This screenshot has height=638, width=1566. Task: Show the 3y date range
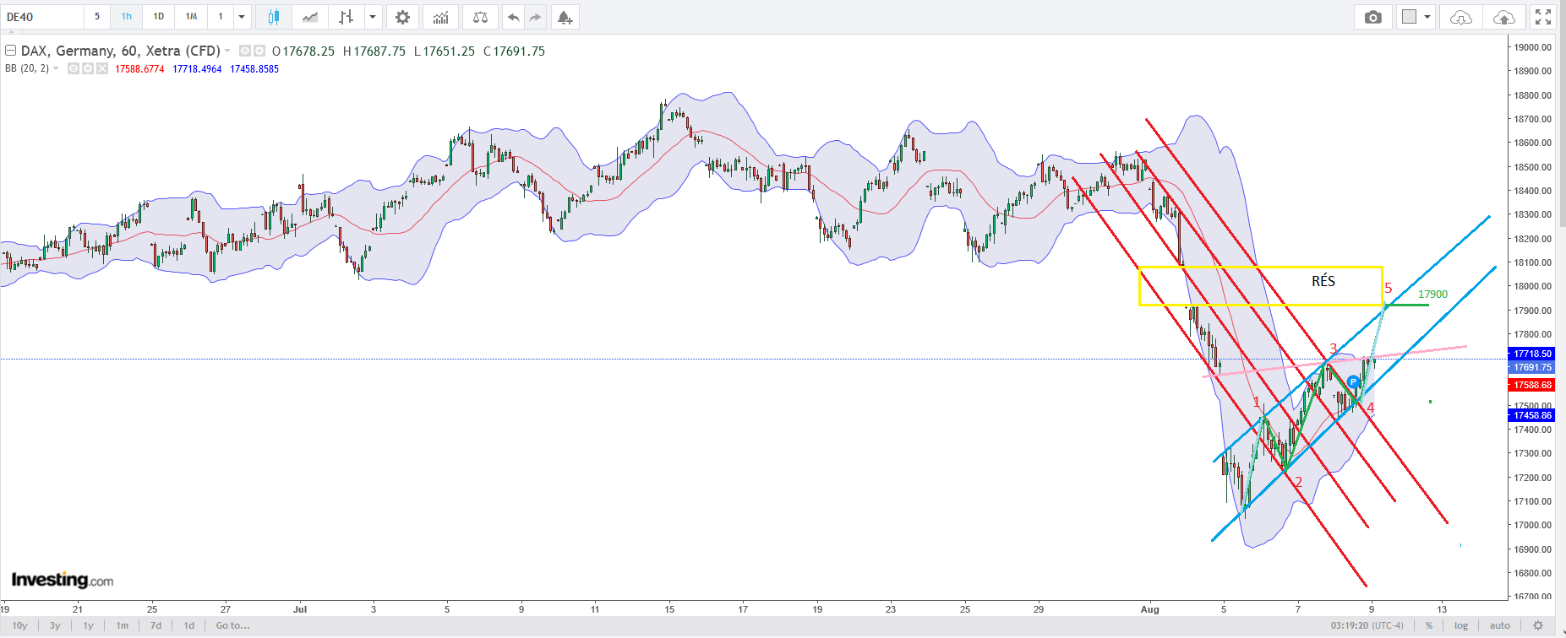(x=55, y=625)
